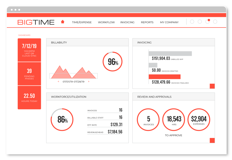This screenshot has height=160, width=232.
Task: Click the Review and Approvals panel header
Action: point(174,97)
